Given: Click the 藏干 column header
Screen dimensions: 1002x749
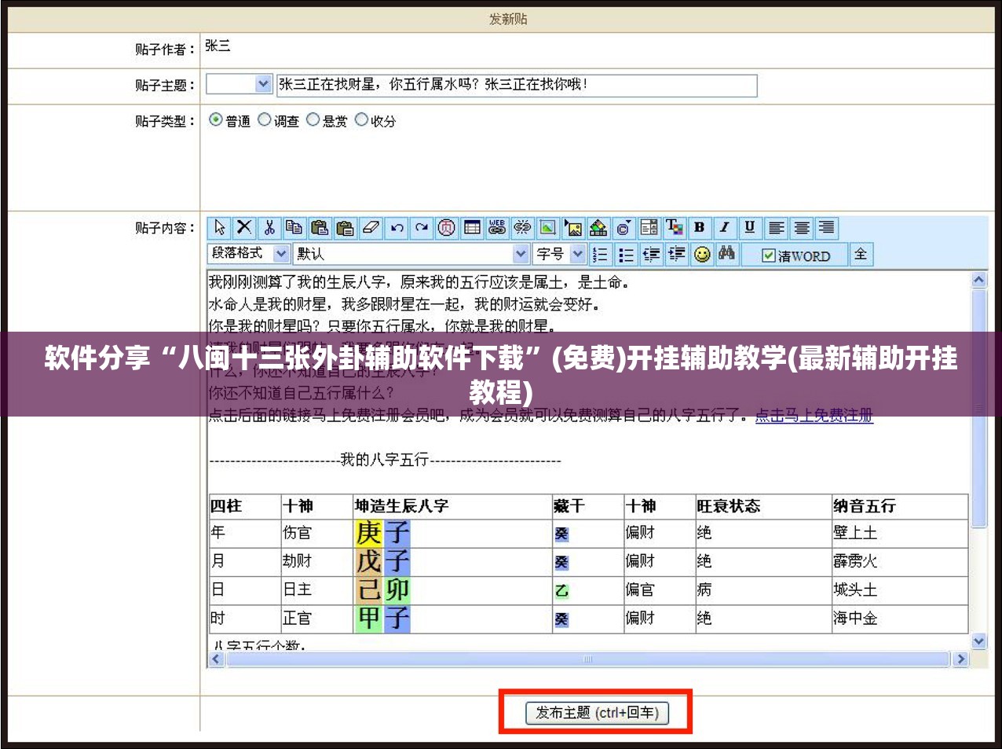Looking at the screenshot, I should point(569,506).
